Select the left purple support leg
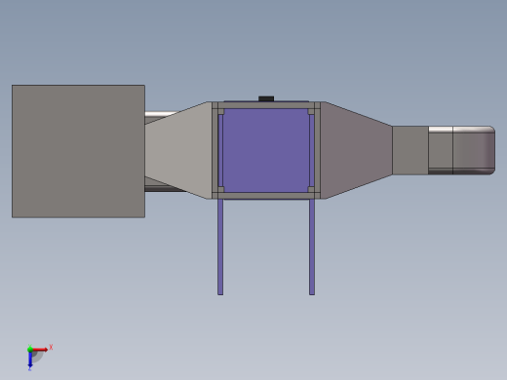 click(220, 247)
